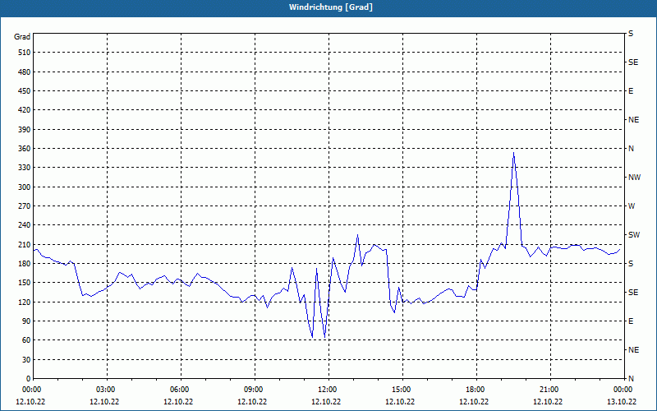Select the 270 y-axis value

point(25,206)
